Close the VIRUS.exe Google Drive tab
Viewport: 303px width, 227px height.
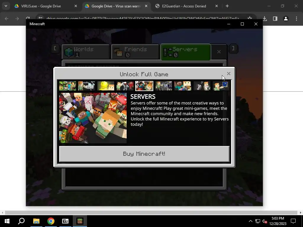[76, 6]
